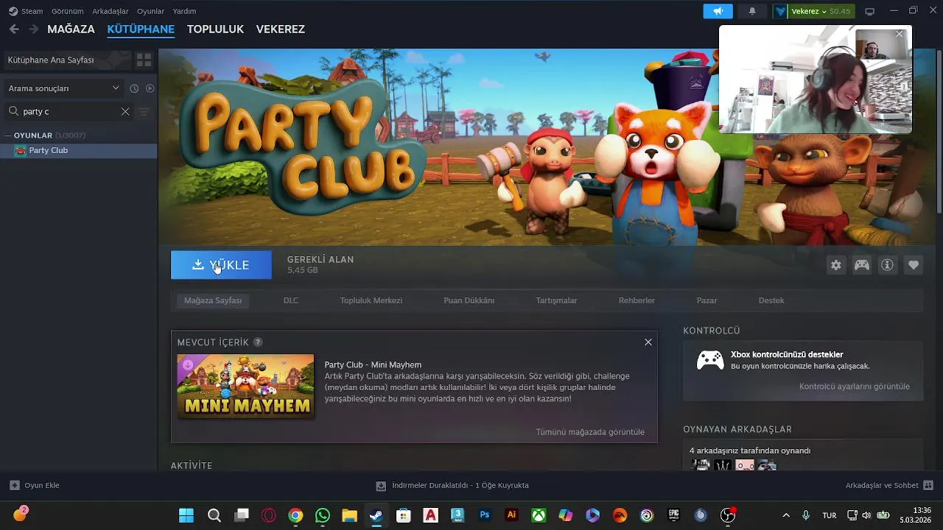Open the DLC tab

[x=291, y=300]
